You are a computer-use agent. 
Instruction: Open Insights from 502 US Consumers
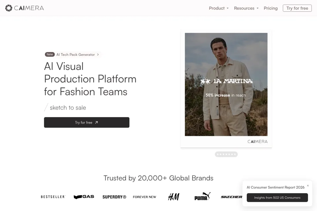click(x=277, y=198)
